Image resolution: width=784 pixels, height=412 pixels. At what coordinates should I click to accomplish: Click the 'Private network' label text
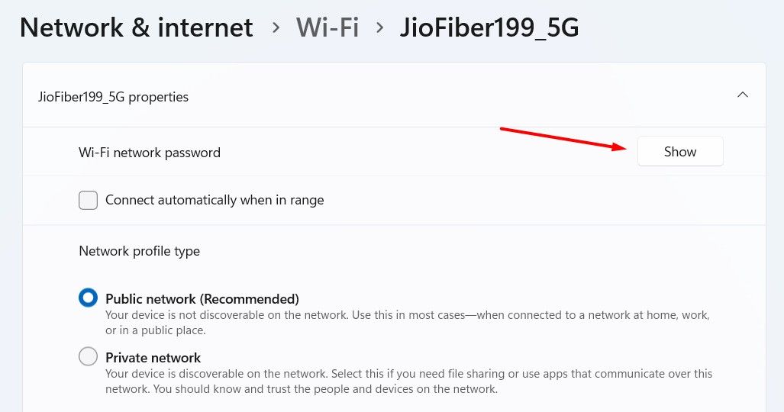(x=153, y=358)
